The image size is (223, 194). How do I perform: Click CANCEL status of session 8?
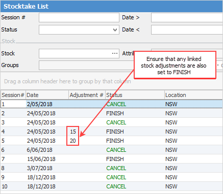116,168
